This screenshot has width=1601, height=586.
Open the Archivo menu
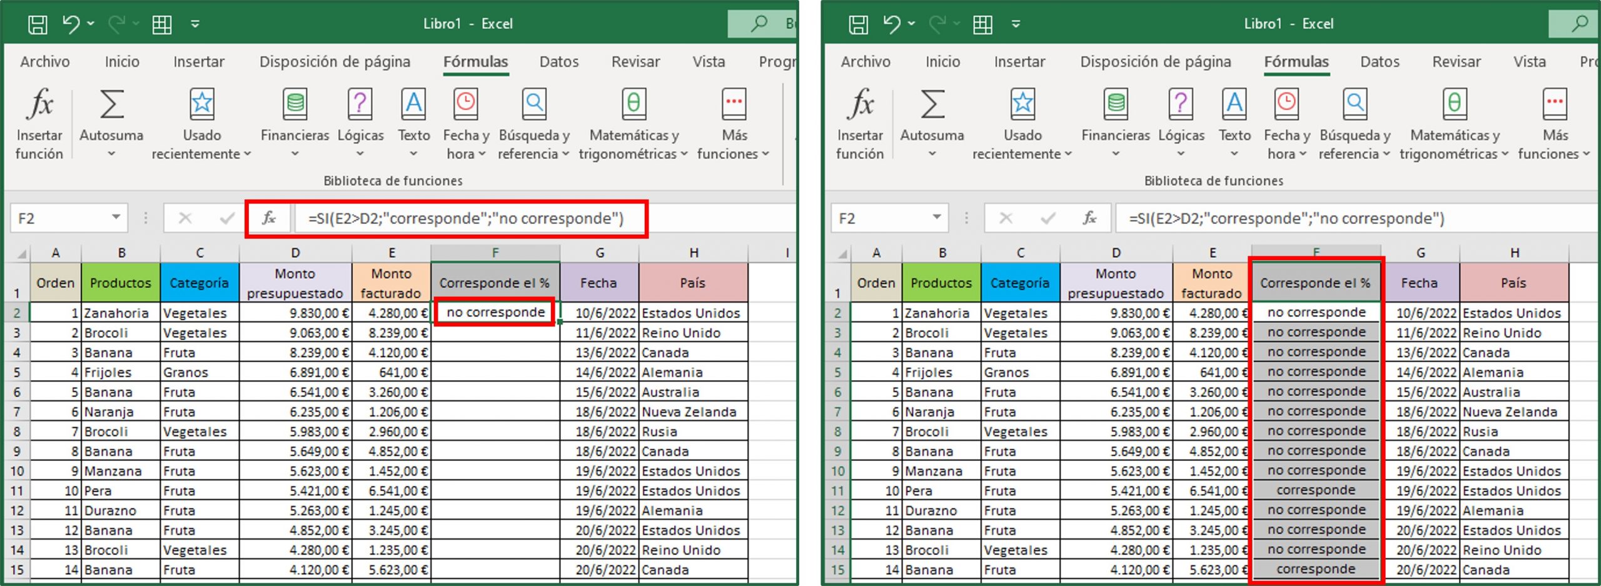click(x=44, y=61)
